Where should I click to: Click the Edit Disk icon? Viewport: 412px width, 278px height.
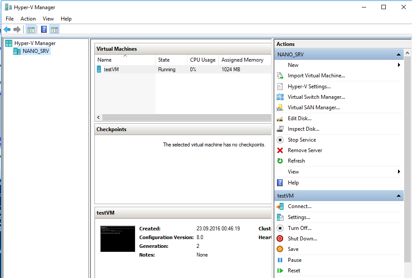[280, 118]
